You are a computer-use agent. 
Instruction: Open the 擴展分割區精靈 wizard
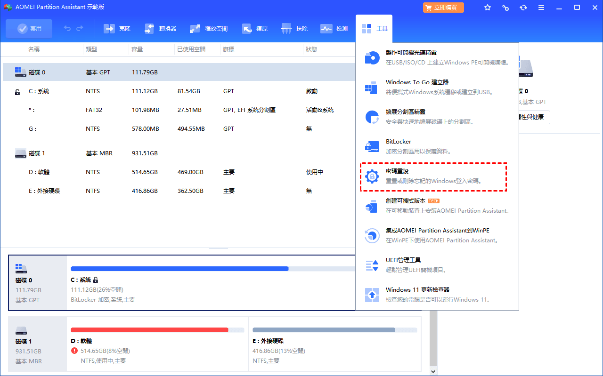coord(437,117)
